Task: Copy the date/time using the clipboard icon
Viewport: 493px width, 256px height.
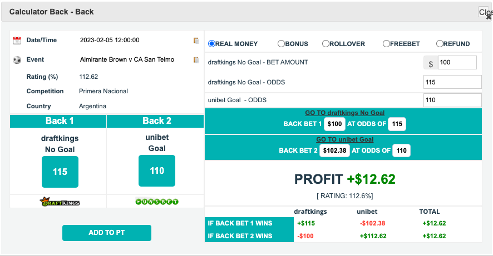Action: 196,41
